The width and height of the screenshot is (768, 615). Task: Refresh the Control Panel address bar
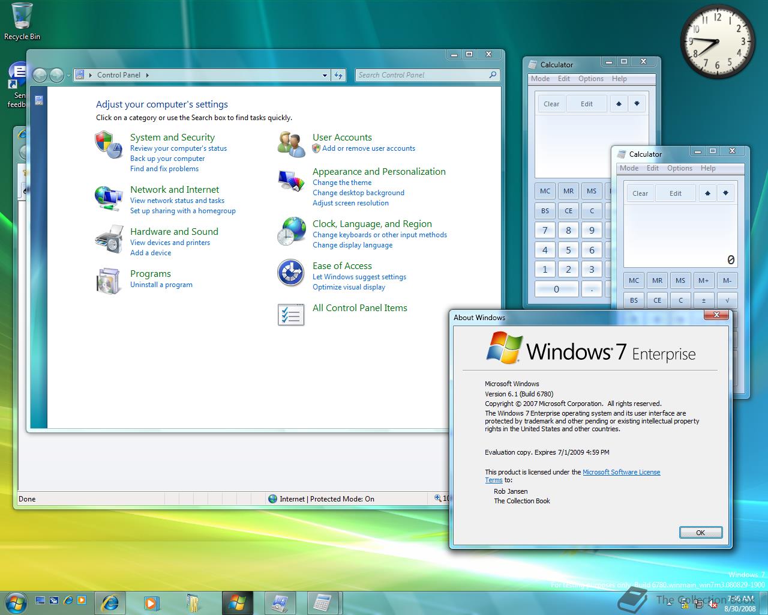(339, 75)
